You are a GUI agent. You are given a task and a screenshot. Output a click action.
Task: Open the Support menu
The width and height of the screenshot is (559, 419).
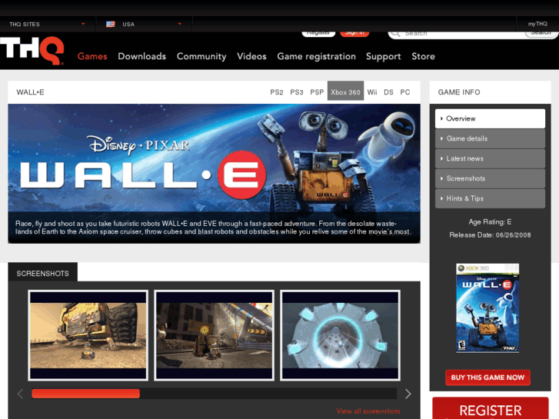pos(384,56)
